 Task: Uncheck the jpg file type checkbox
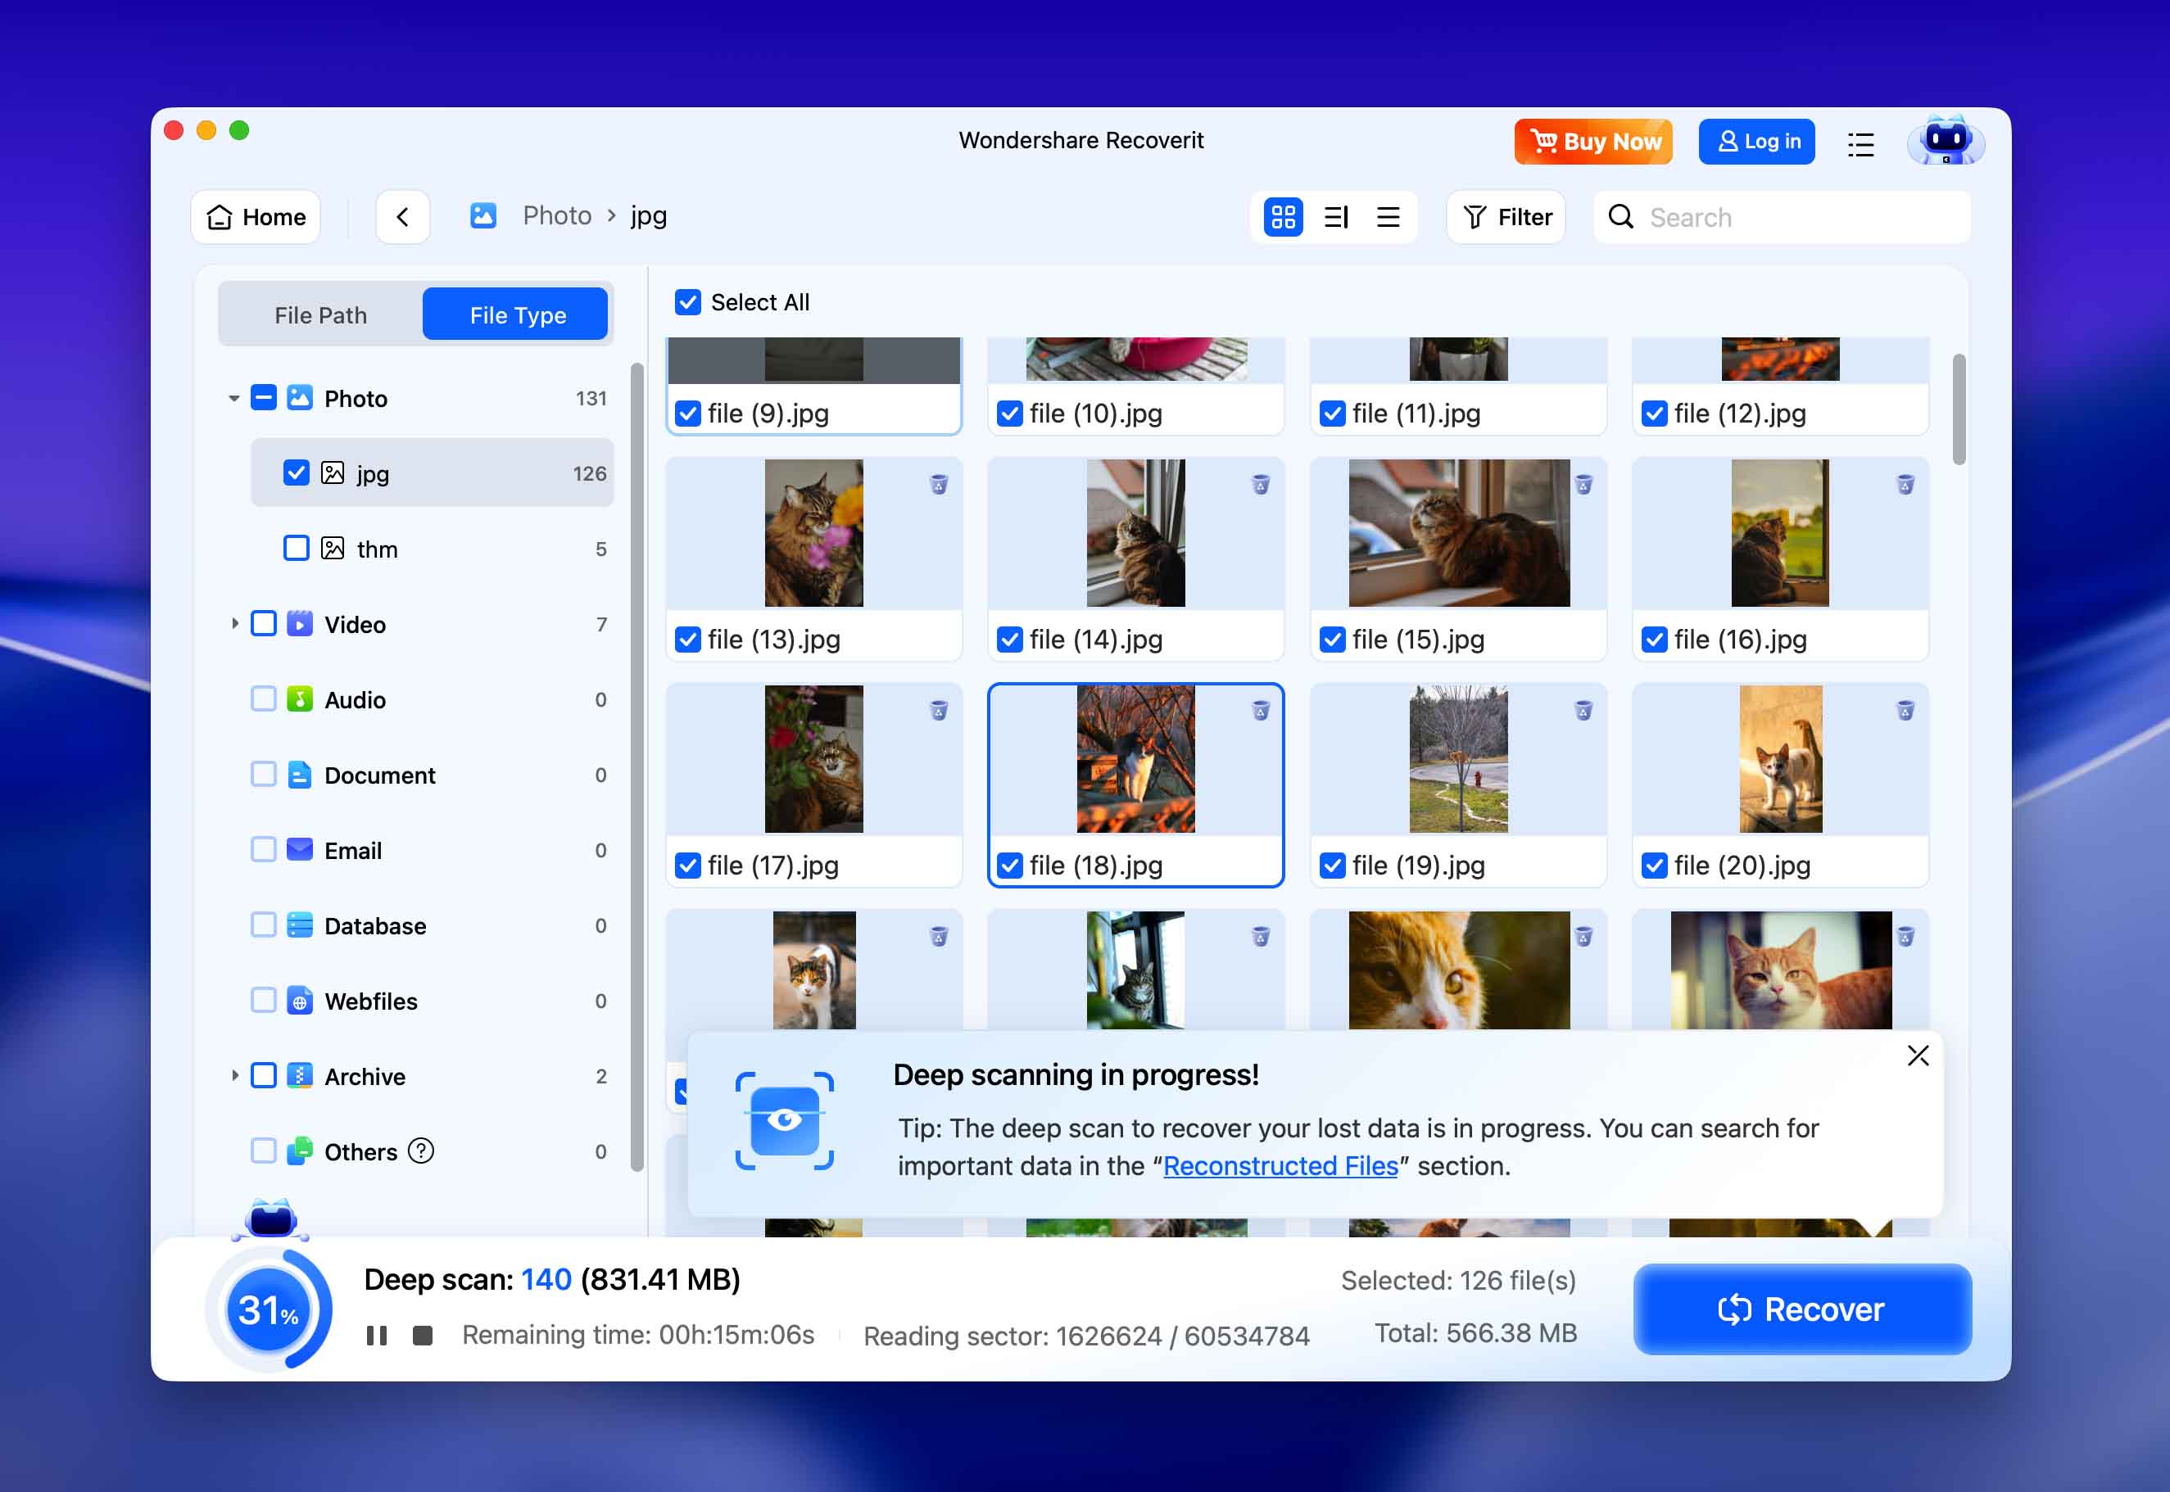(x=296, y=473)
